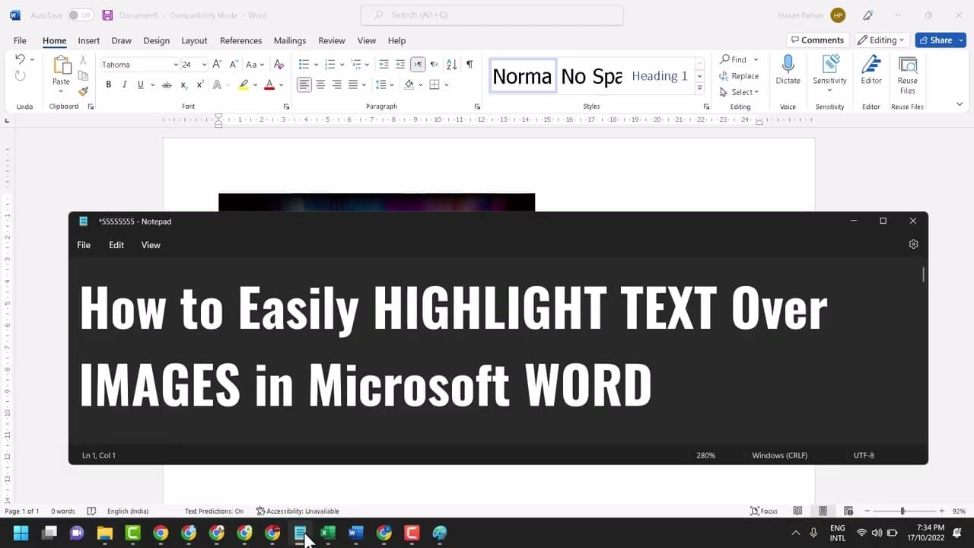
Task: Click the Cut scissors icon
Action: [83, 59]
